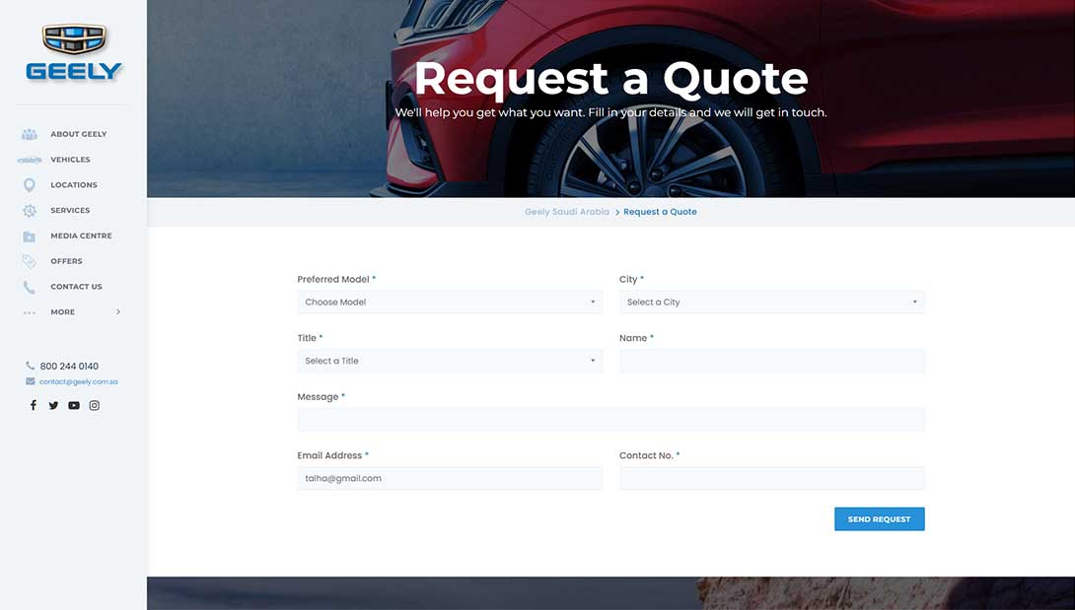Open About Geely menu item
Screen dimensions: 1075x610
pyautogui.click(x=78, y=134)
